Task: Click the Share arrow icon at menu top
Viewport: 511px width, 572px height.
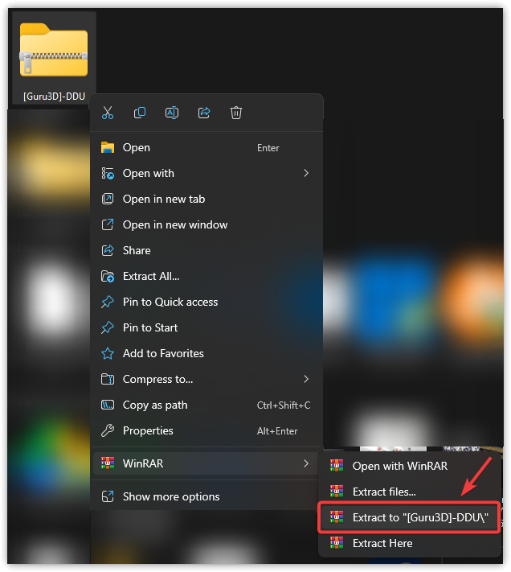Action: coord(204,113)
